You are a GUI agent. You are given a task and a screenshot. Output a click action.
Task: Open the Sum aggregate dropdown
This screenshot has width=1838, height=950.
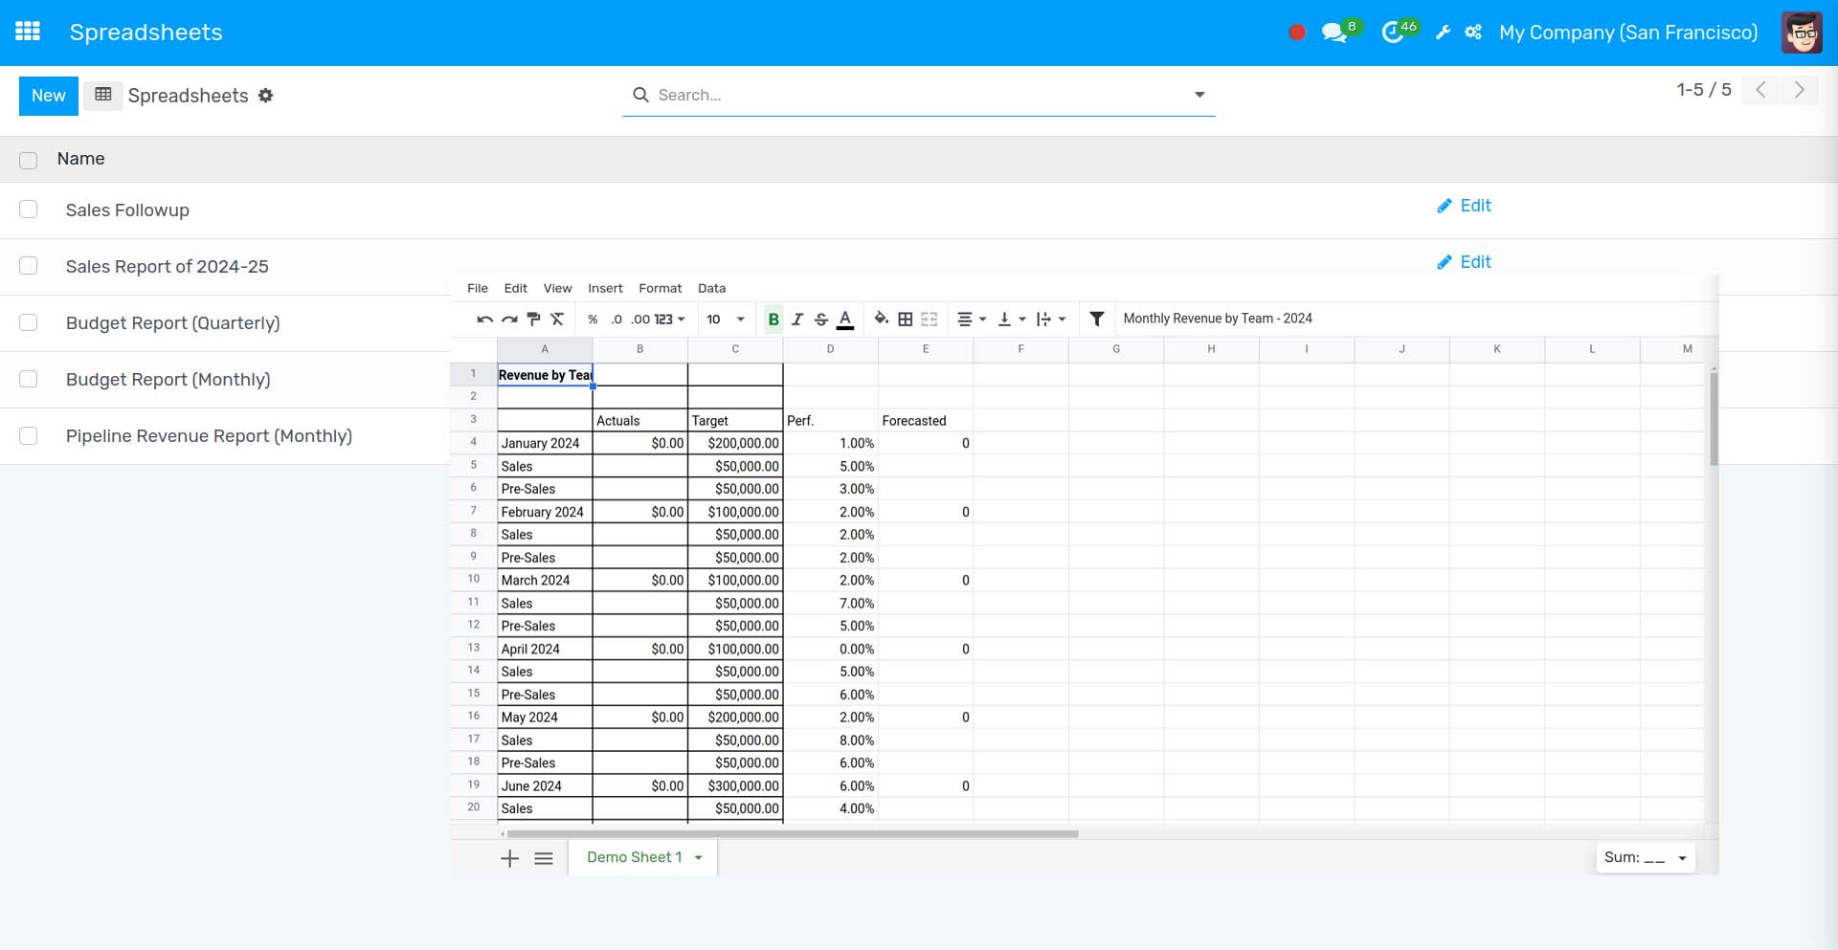click(1646, 858)
